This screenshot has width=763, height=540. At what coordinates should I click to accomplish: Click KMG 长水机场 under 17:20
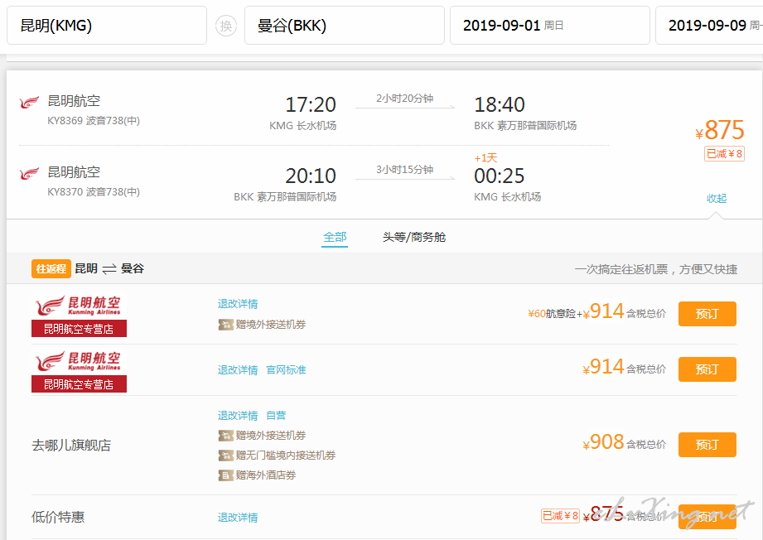pyautogui.click(x=303, y=126)
